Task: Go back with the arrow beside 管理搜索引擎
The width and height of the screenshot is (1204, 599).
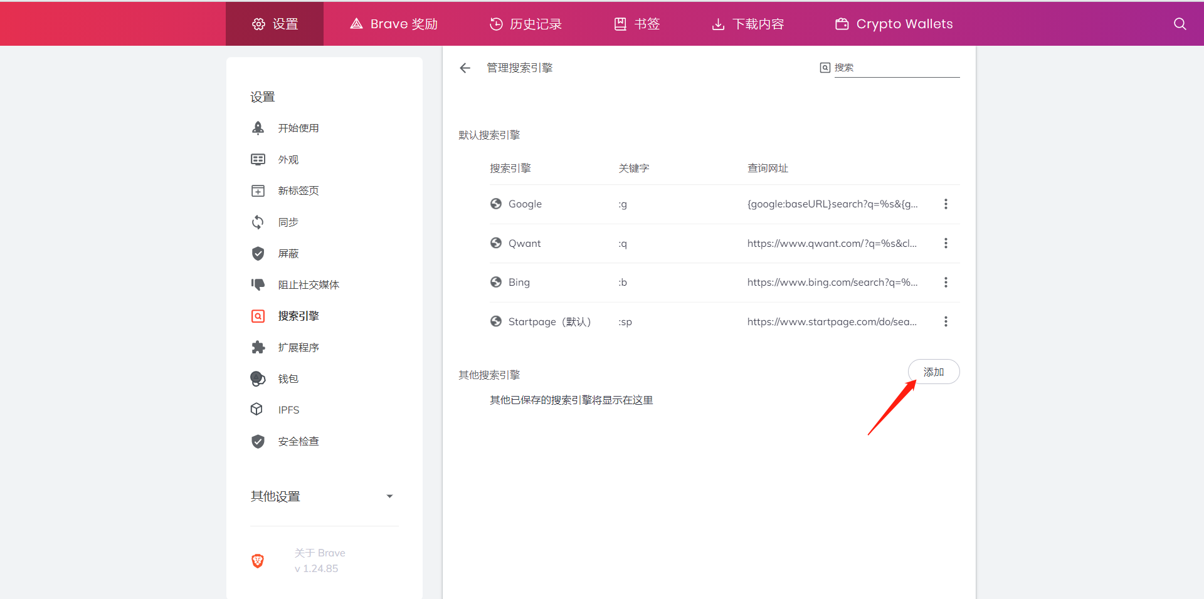Action: pyautogui.click(x=465, y=68)
